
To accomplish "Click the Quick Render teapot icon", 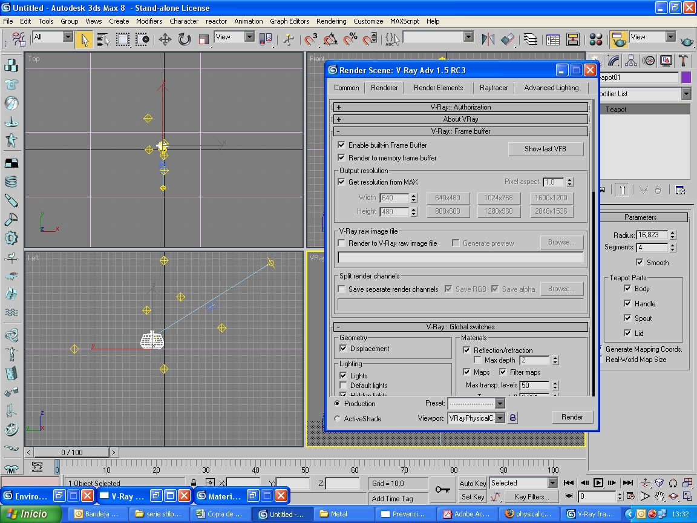I will (687, 40).
